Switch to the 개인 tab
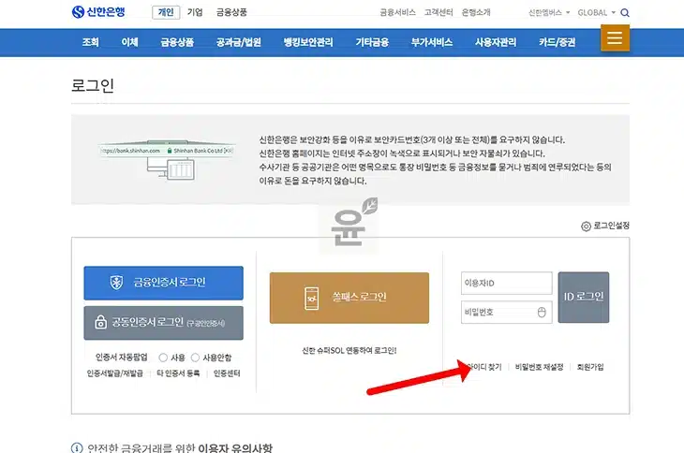Screen dimensions: 684x453 166,12
